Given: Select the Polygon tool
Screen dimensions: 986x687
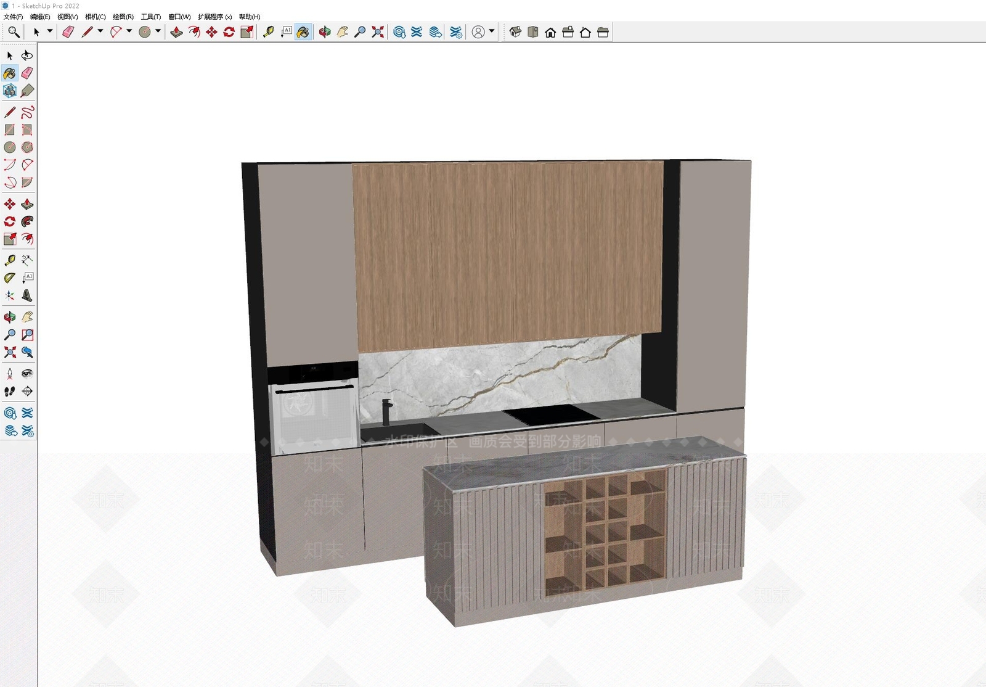Looking at the screenshot, I should [x=26, y=147].
